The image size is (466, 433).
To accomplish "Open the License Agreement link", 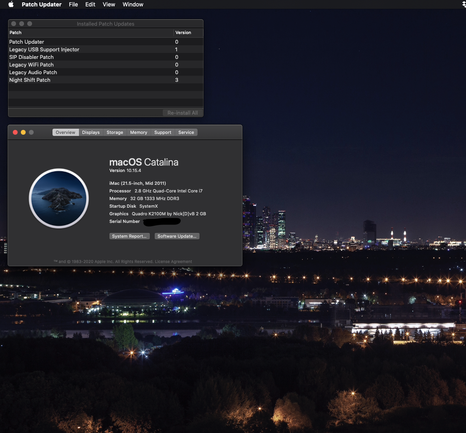I will pyautogui.click(x=173, y=261).
